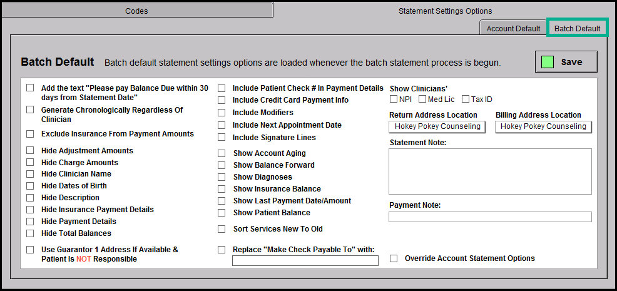
Task: Click inside the Statement Note text area
Action: (490, 171)
